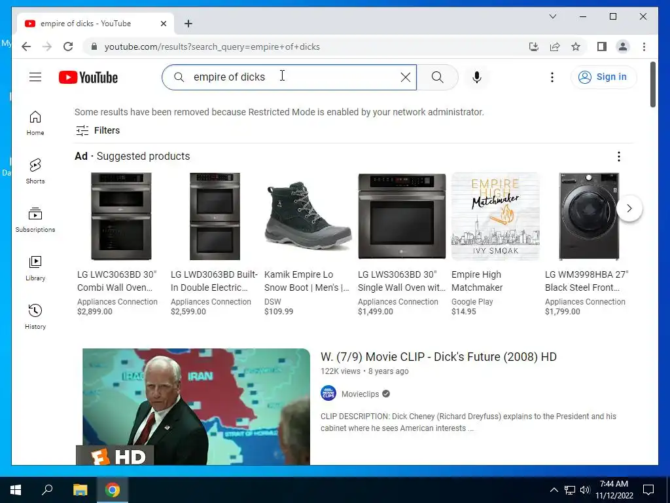The image size is (670, 503).
Task: Toggle the Chrome side panel
Action: point(602,47)
